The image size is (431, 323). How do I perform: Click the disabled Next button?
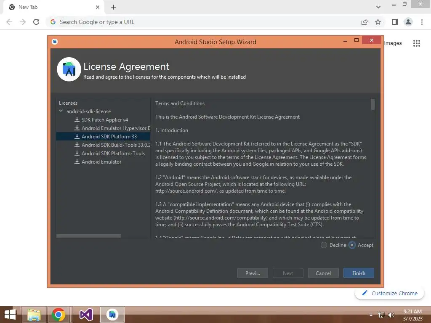click(288, 273)
